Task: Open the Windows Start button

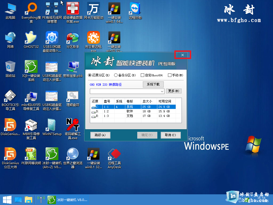Action: 7,200
